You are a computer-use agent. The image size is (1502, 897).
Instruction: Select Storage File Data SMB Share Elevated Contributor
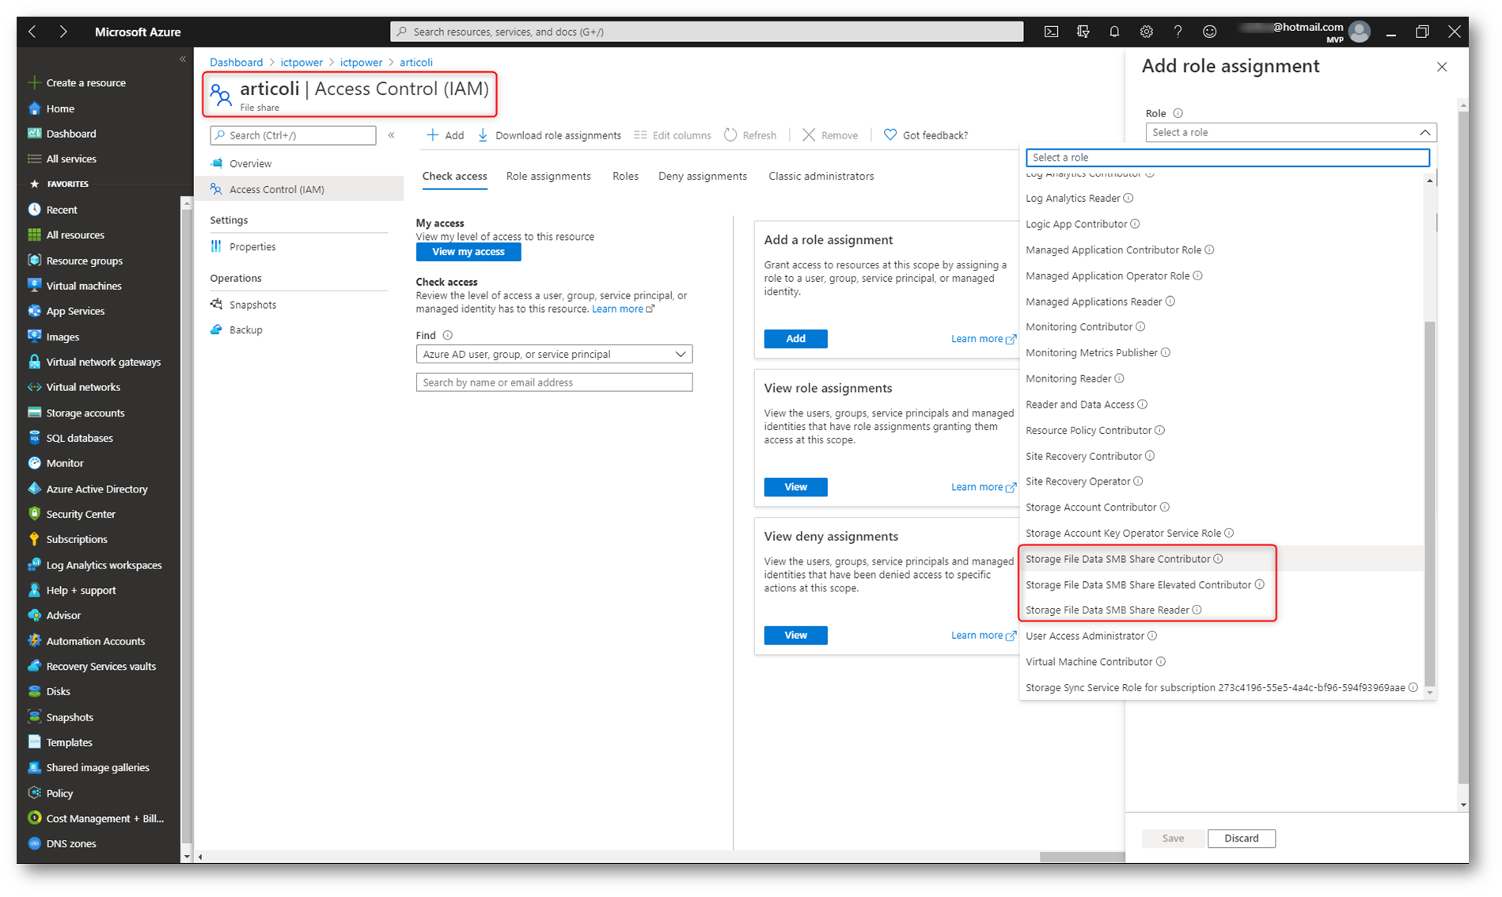coord(1220,585)
